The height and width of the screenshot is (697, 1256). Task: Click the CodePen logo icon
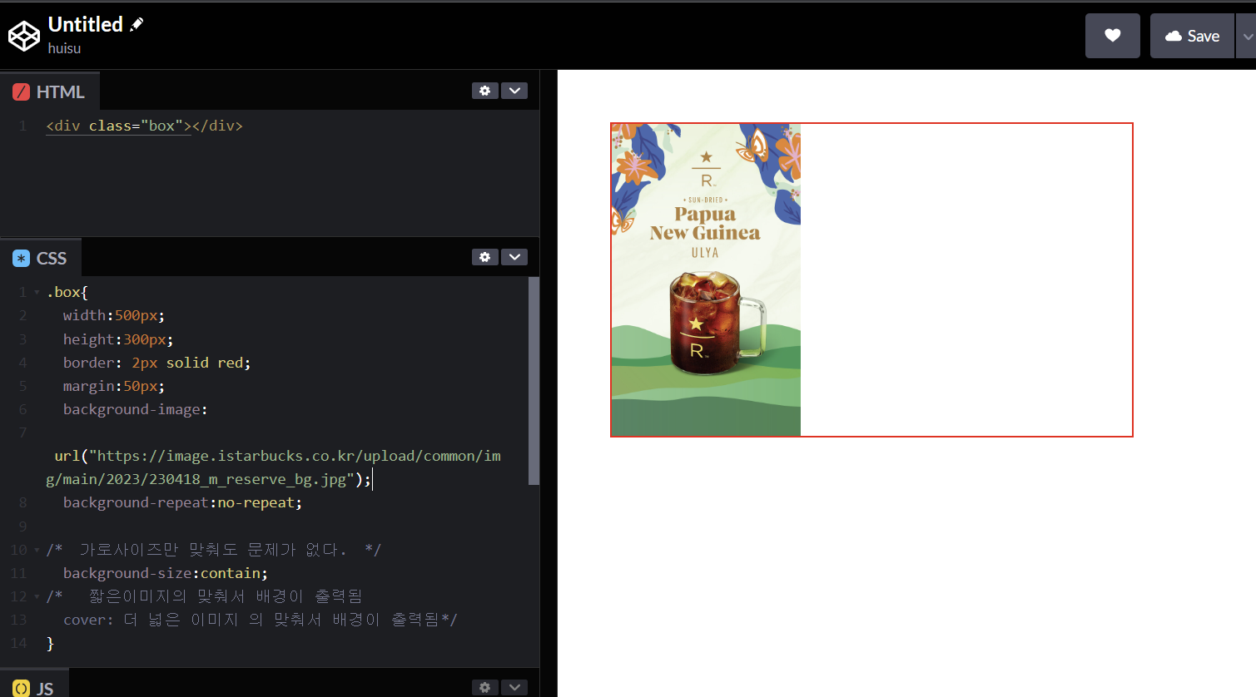click(x=24, y=36)
